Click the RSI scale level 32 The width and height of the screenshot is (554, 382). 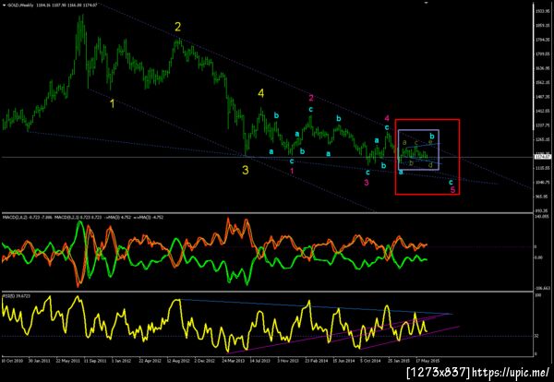(x=536, y=336)
